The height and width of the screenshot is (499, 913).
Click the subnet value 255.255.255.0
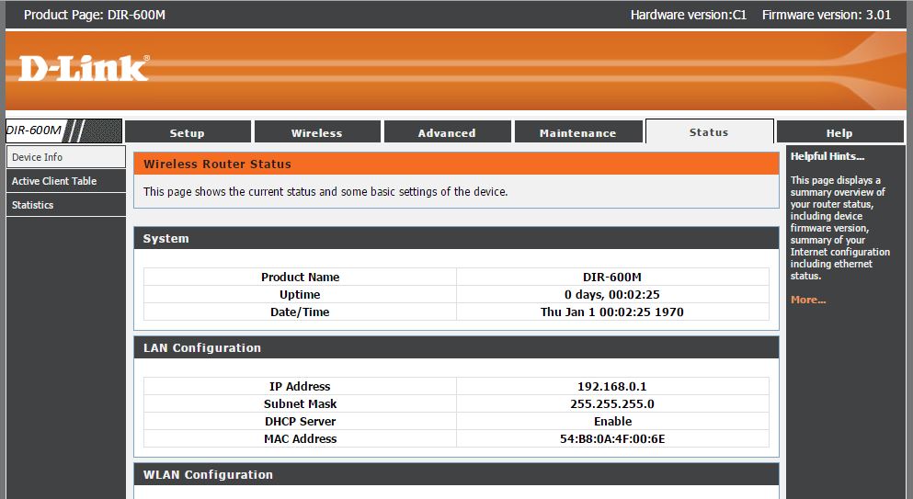pos(612,403)
